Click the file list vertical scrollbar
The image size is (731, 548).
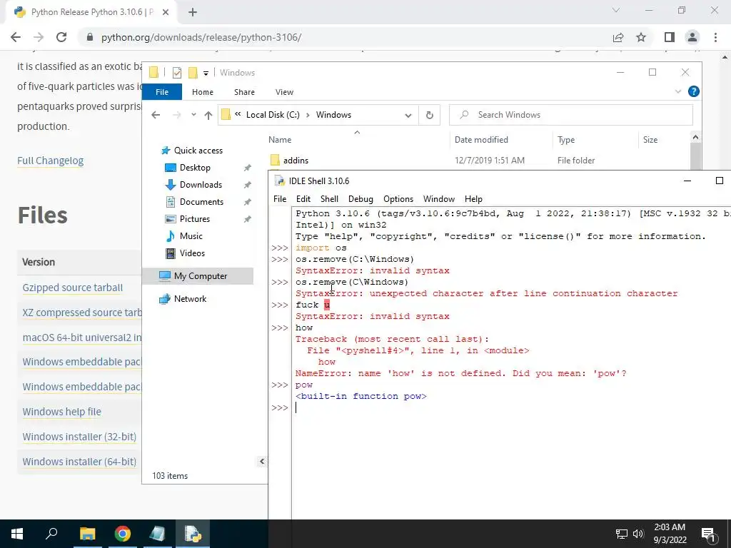(x=695, y=156)
